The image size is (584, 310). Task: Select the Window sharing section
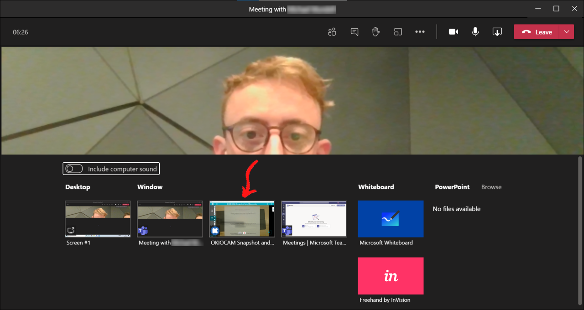[x=150, y=187]
